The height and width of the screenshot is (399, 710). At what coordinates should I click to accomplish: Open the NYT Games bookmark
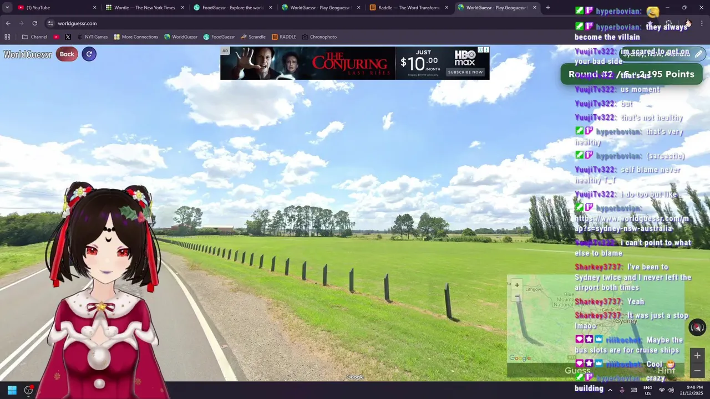pos(92,37)
